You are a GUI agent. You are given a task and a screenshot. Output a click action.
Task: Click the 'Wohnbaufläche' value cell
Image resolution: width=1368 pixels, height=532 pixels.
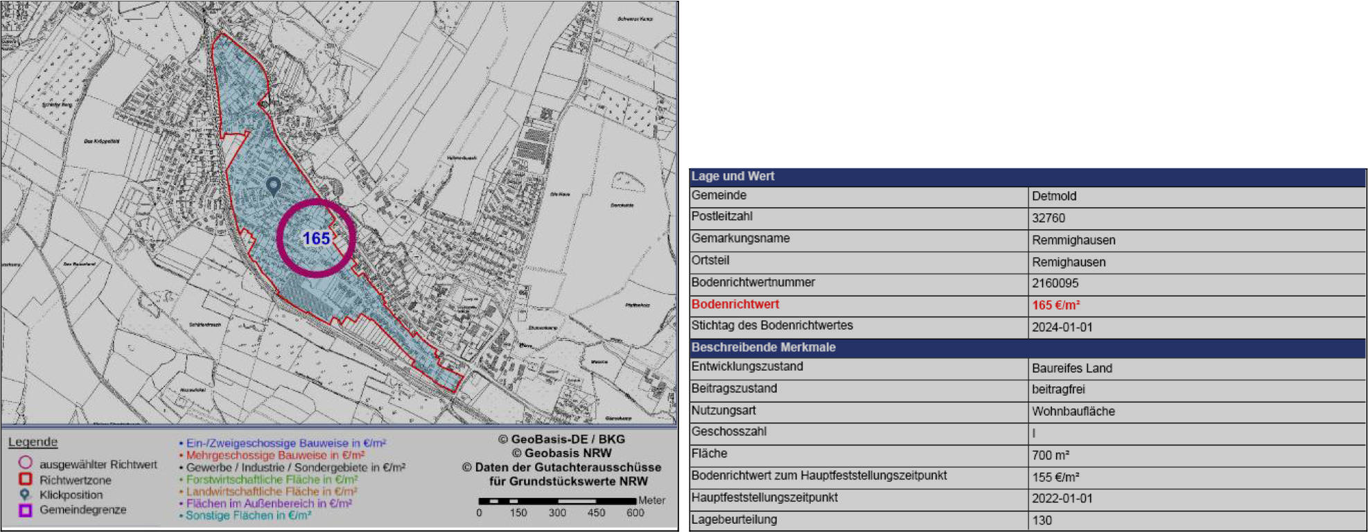[x=1073, y=411]
